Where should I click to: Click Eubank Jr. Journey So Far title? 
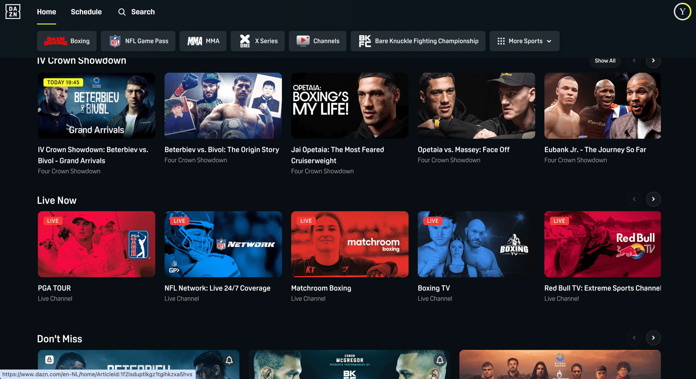click(x=595, y=150)
